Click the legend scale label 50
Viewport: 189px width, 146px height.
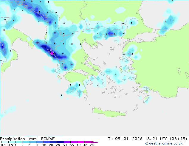(92, 145)
